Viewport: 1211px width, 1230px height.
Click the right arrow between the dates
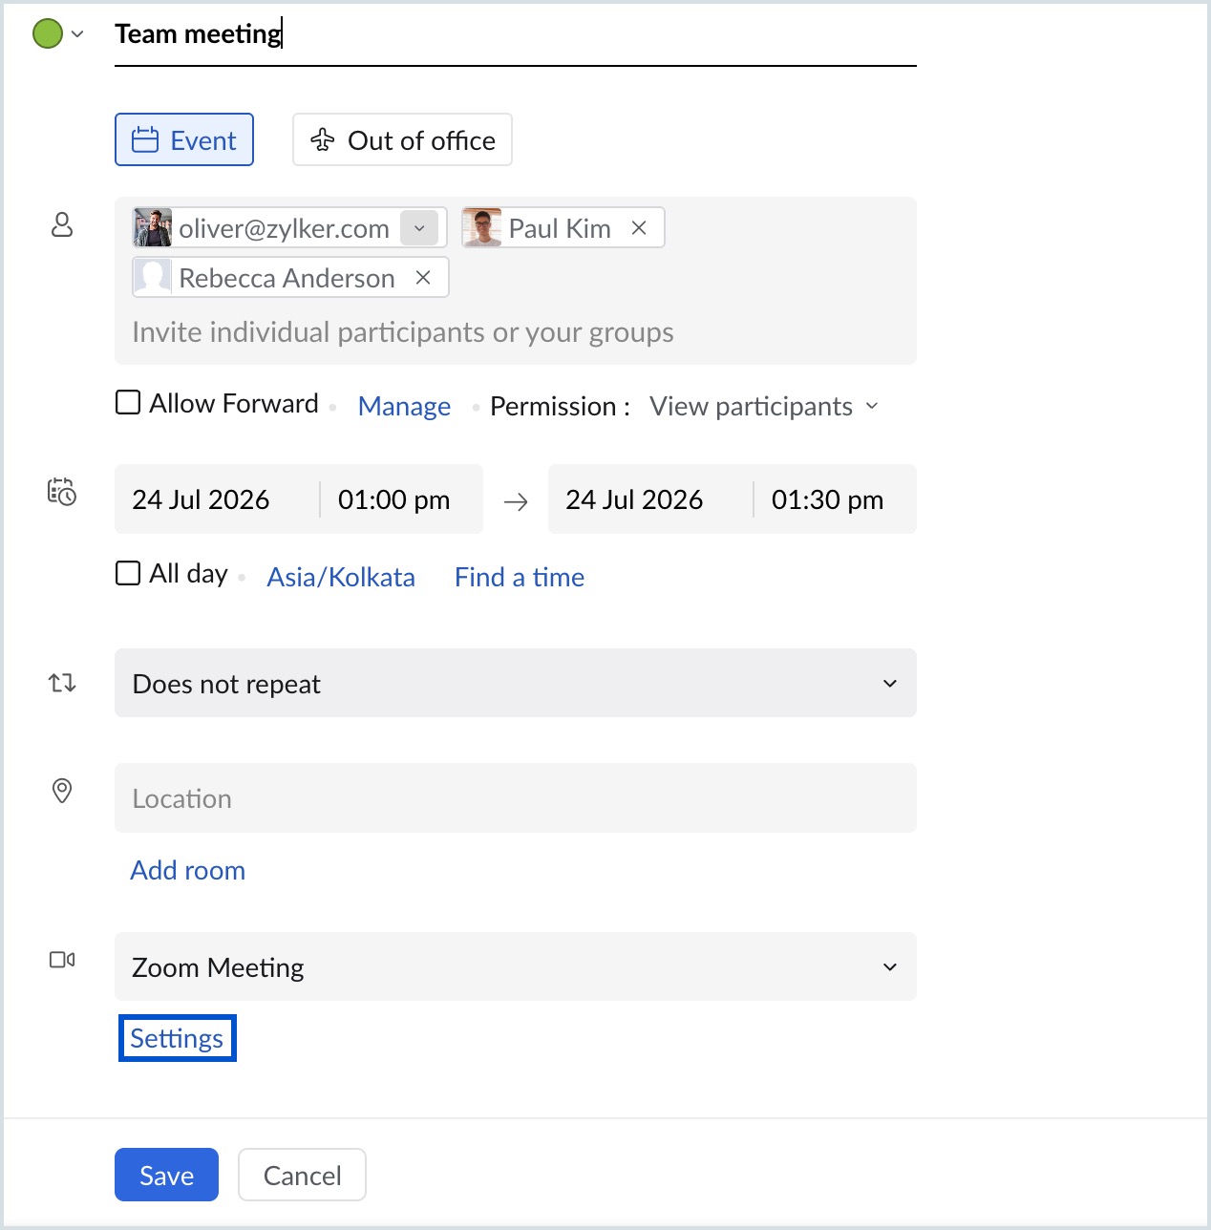[516, 501]
